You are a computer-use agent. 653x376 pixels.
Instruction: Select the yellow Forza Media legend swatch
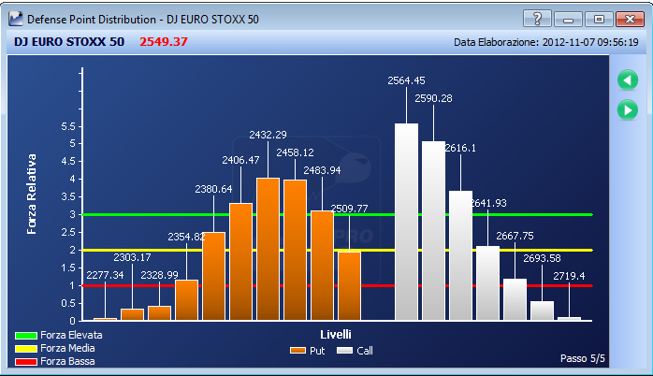[26, 349]
